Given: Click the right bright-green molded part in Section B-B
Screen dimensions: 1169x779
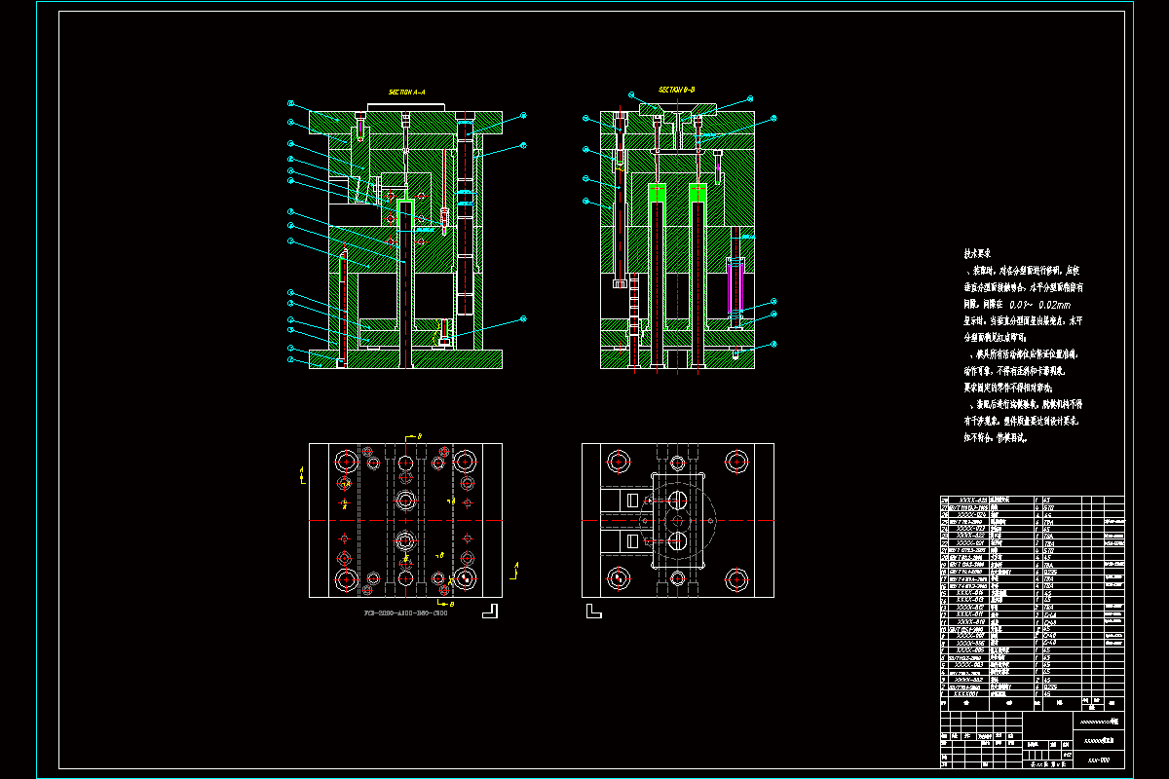Looking at the screenshot, I should pyautogui.click(x=698, y=192).
